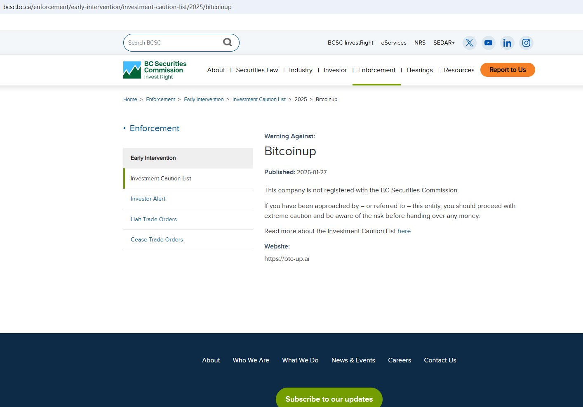Screen dimensions: 583x407
Task: Open the BCSC YouTube channel icon
Action: (488, 43)
